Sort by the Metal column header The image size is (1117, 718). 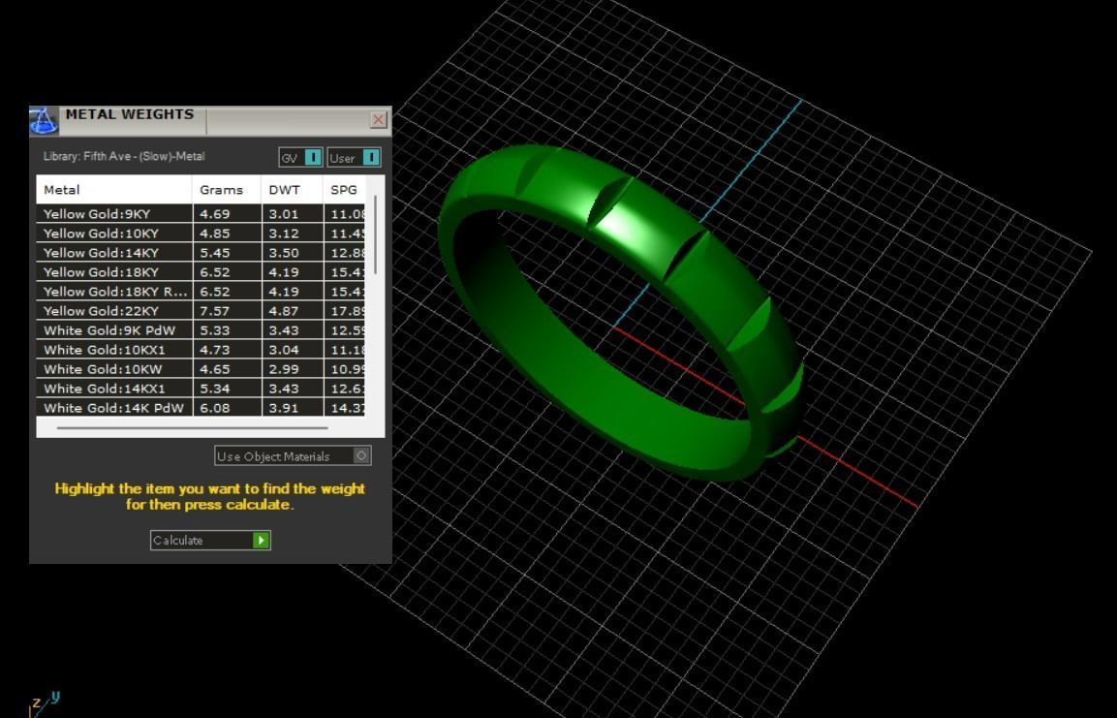pyautogui.click(x=114, y=190)
